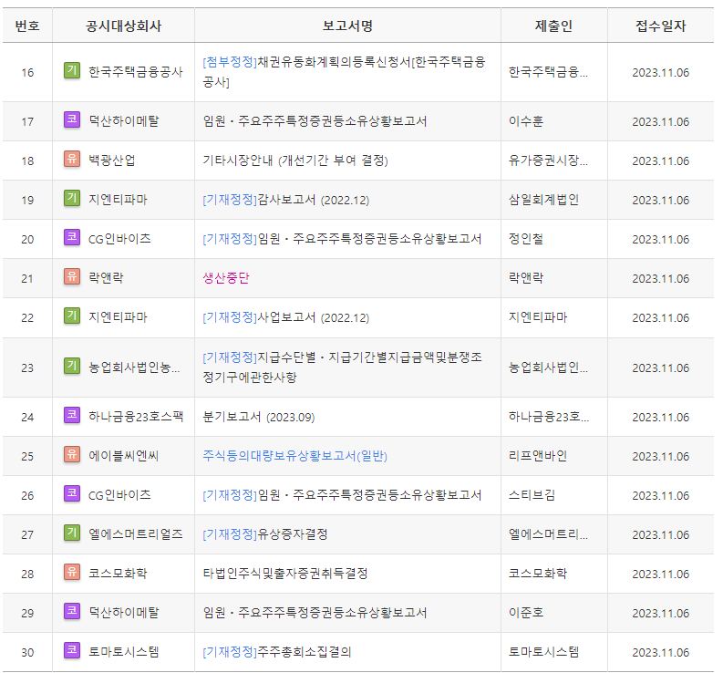Open 기타시장안내 (개선기간 부여 결정) report
The height and width of the screenshot is (673, 723).
295,160
